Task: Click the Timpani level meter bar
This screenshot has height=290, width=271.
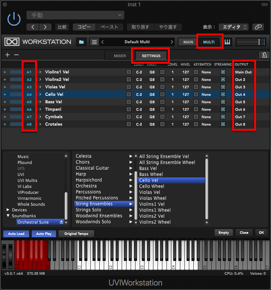Action: [16, 109]
